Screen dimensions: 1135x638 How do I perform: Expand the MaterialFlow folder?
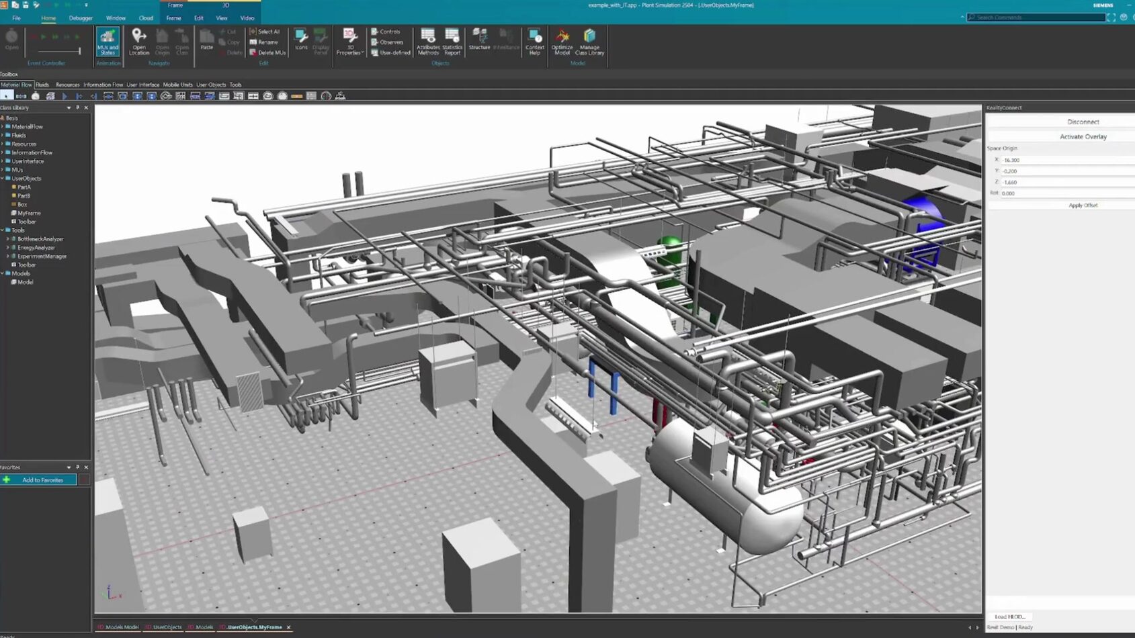[3, 126]
